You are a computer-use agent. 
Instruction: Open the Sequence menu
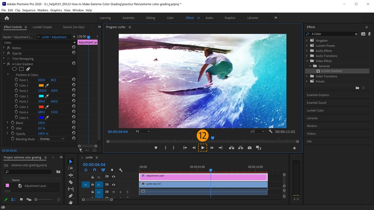(x=28, y=10)
